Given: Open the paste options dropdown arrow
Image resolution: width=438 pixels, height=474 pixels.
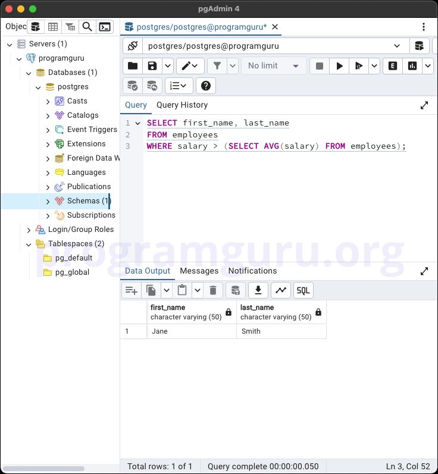Looking at the screenshot, I should pos(198,290).
